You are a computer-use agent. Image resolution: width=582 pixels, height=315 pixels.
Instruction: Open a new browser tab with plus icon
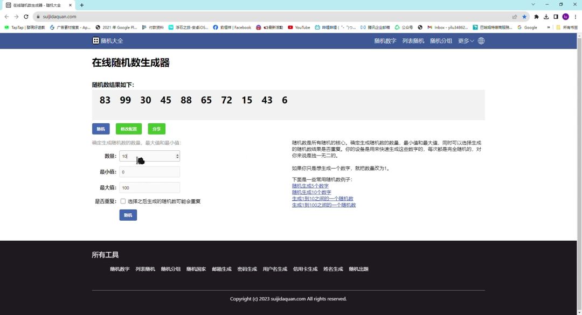(x=82, y=5)
